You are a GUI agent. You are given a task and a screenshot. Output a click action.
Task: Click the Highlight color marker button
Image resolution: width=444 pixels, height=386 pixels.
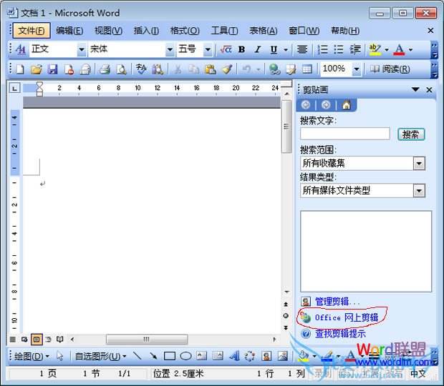[375, 49]
